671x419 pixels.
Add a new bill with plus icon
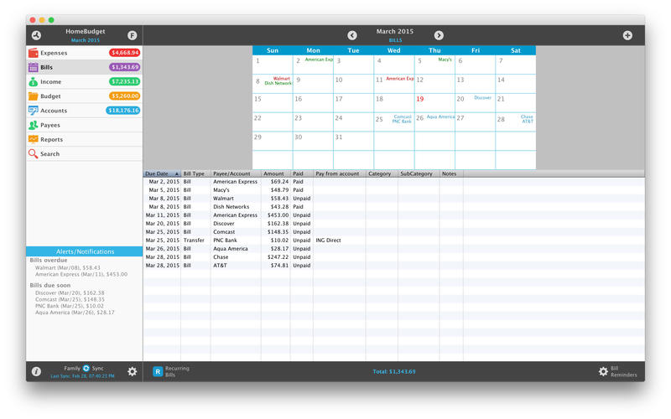(x=627, y=35)
